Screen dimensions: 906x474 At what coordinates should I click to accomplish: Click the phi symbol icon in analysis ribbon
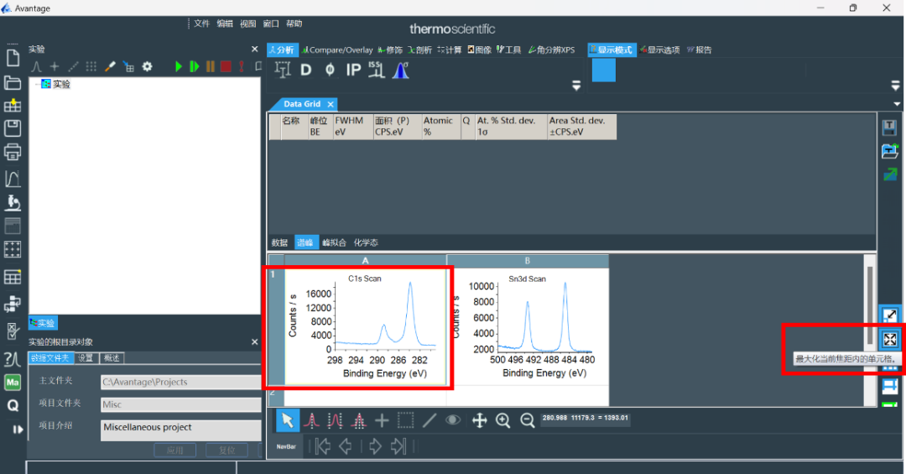point(330,70)
